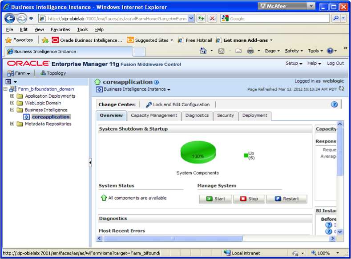Image resolution: width=351 pixels, height=259 pixels.
Task: Click the browser Print icon
Action: (250, 51)
